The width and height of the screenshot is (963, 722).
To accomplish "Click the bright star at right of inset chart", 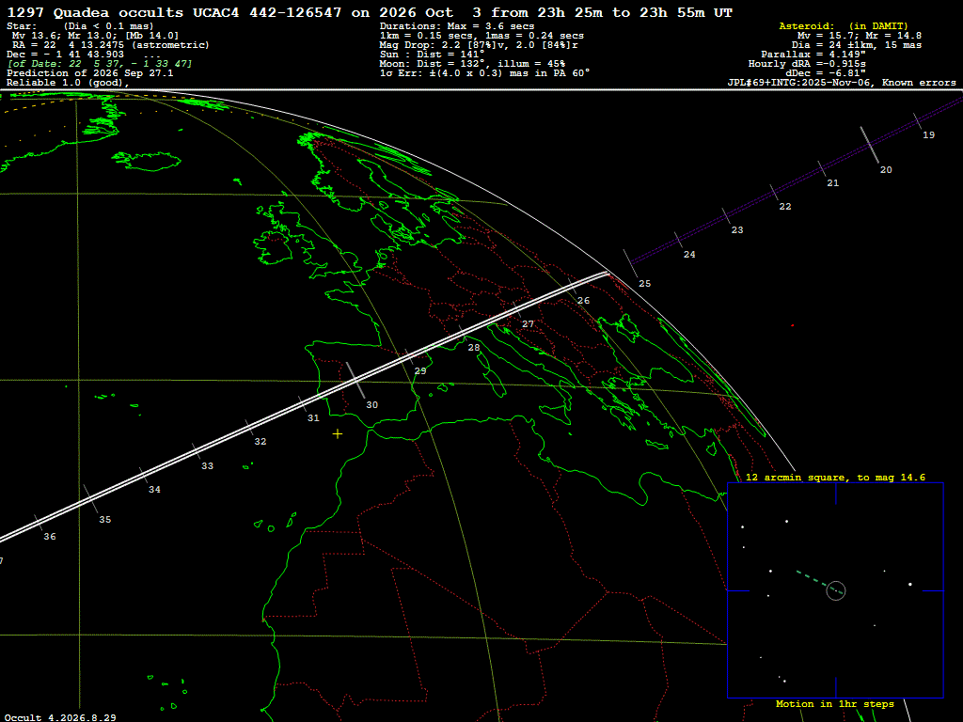I will pyautogui.click(x=909, y=584).
